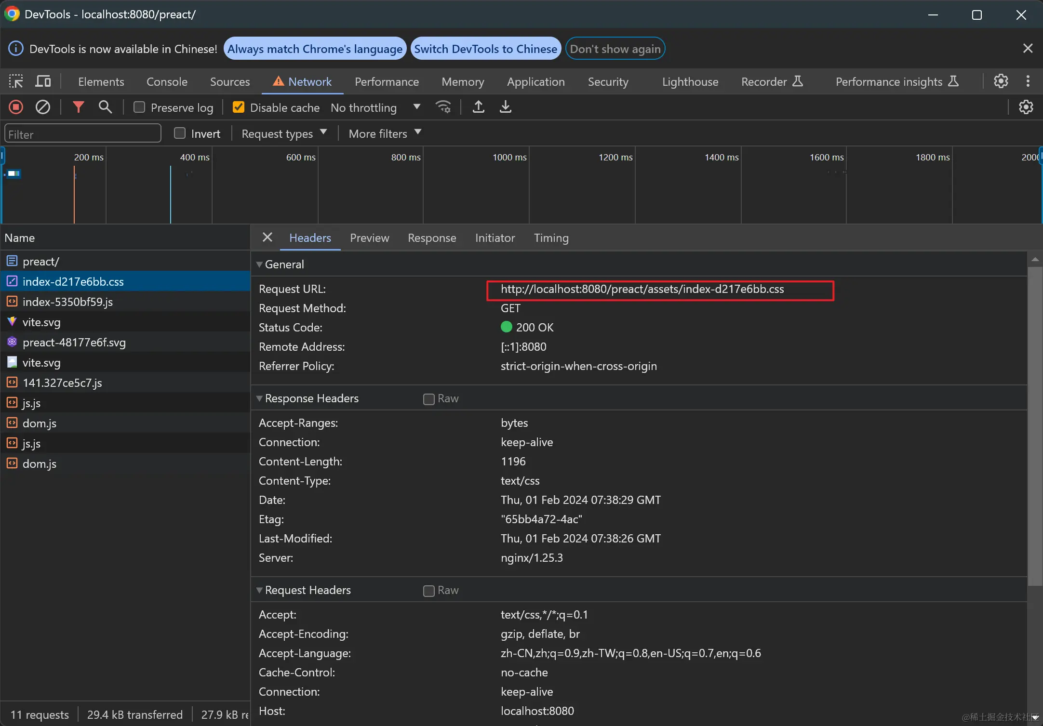Select 141.327ce5c7.js request row
This screenshot has height=726, width=1043.
[125, 383]
